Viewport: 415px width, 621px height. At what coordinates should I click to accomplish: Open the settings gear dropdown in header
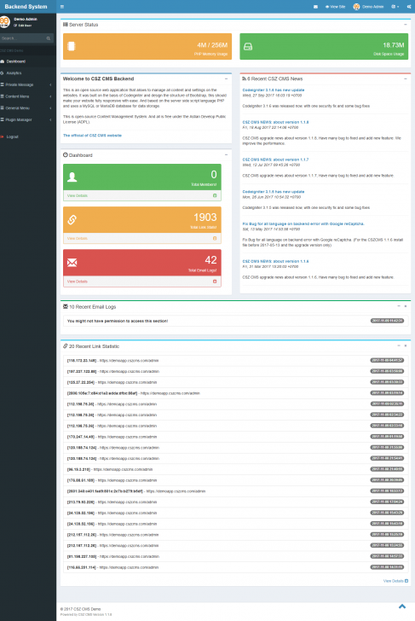395,7
